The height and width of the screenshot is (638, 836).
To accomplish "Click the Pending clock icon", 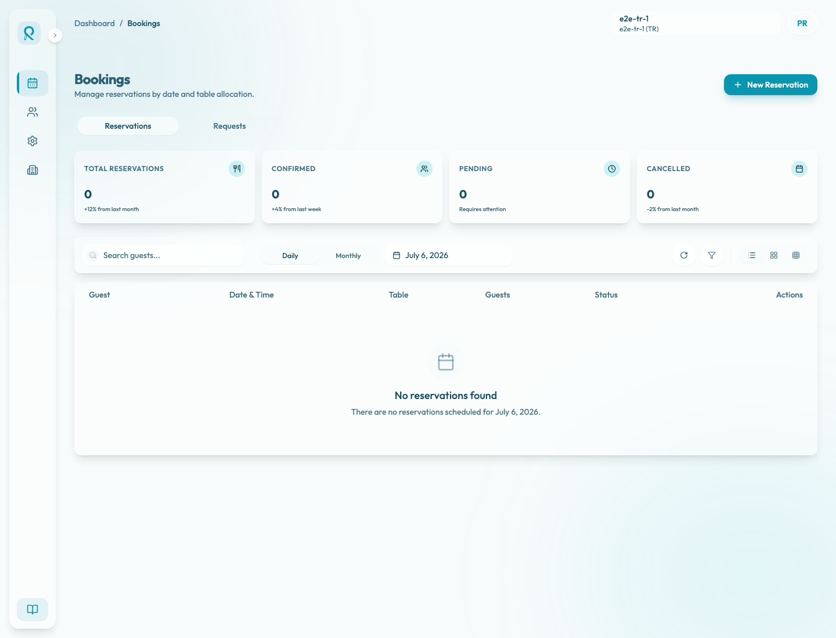I will (612, 169).
